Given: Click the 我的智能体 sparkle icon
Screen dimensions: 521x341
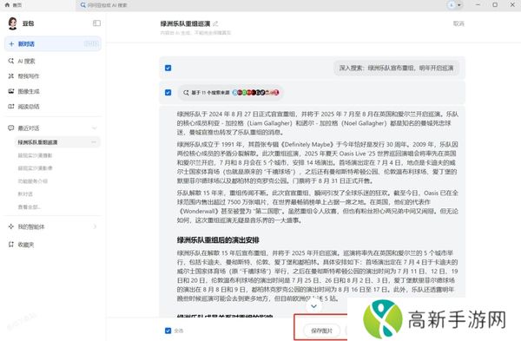Looking at the screenshot, I should [11, 226].
